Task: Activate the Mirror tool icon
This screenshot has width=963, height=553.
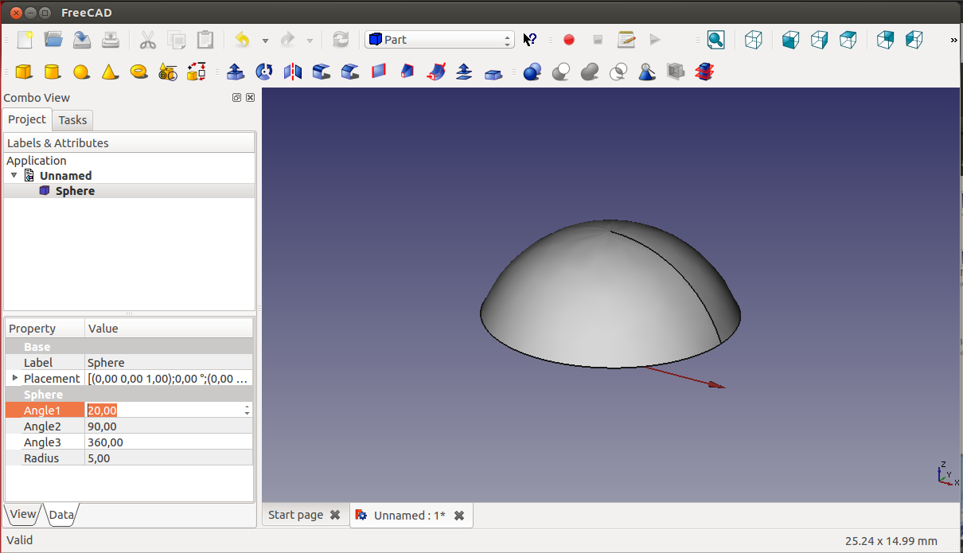Action: click(x=293, y=72)
